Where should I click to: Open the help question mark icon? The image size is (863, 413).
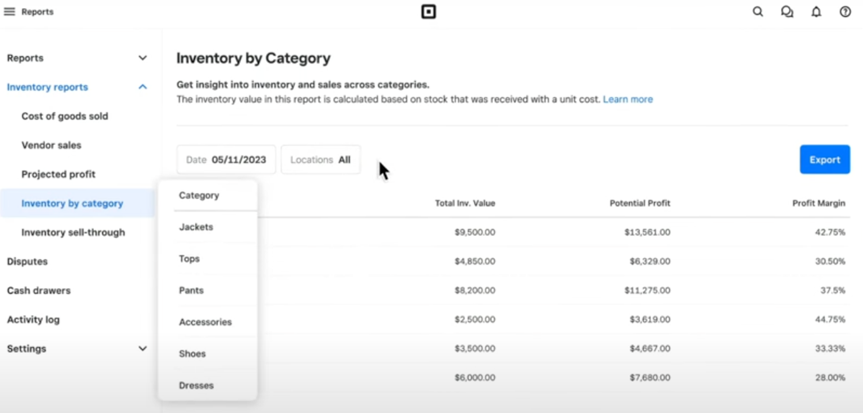[x=845, y=12]
